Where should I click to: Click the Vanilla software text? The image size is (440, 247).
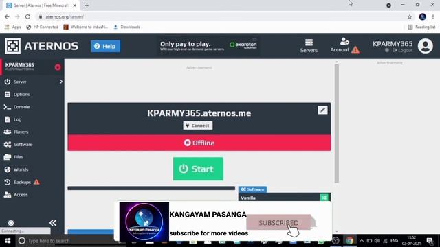248,198
